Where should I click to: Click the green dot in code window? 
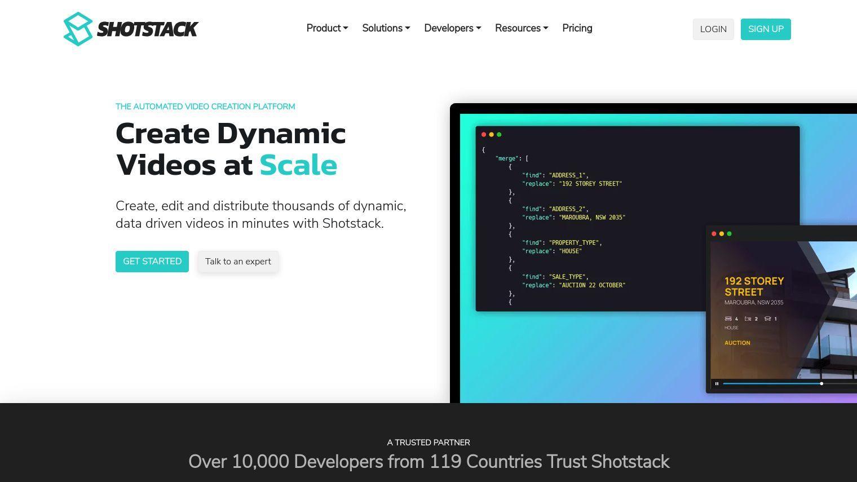[499, 135]
